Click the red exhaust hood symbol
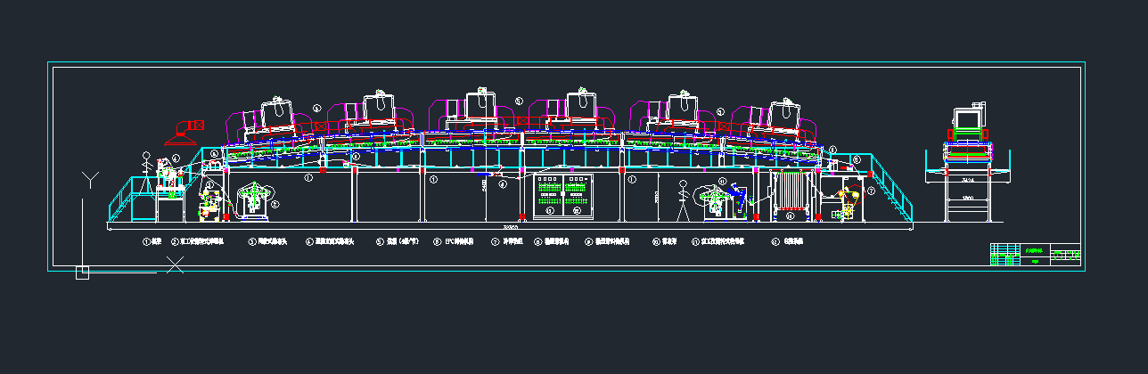The width and height of the screenshot is (1148, 374). 183,136
